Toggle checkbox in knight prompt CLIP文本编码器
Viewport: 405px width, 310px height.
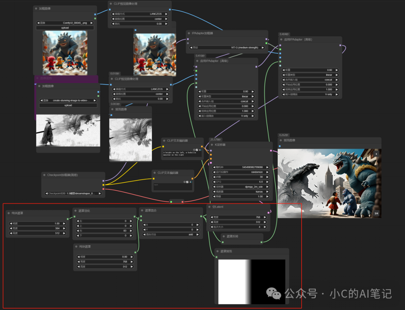coord(197,150)
